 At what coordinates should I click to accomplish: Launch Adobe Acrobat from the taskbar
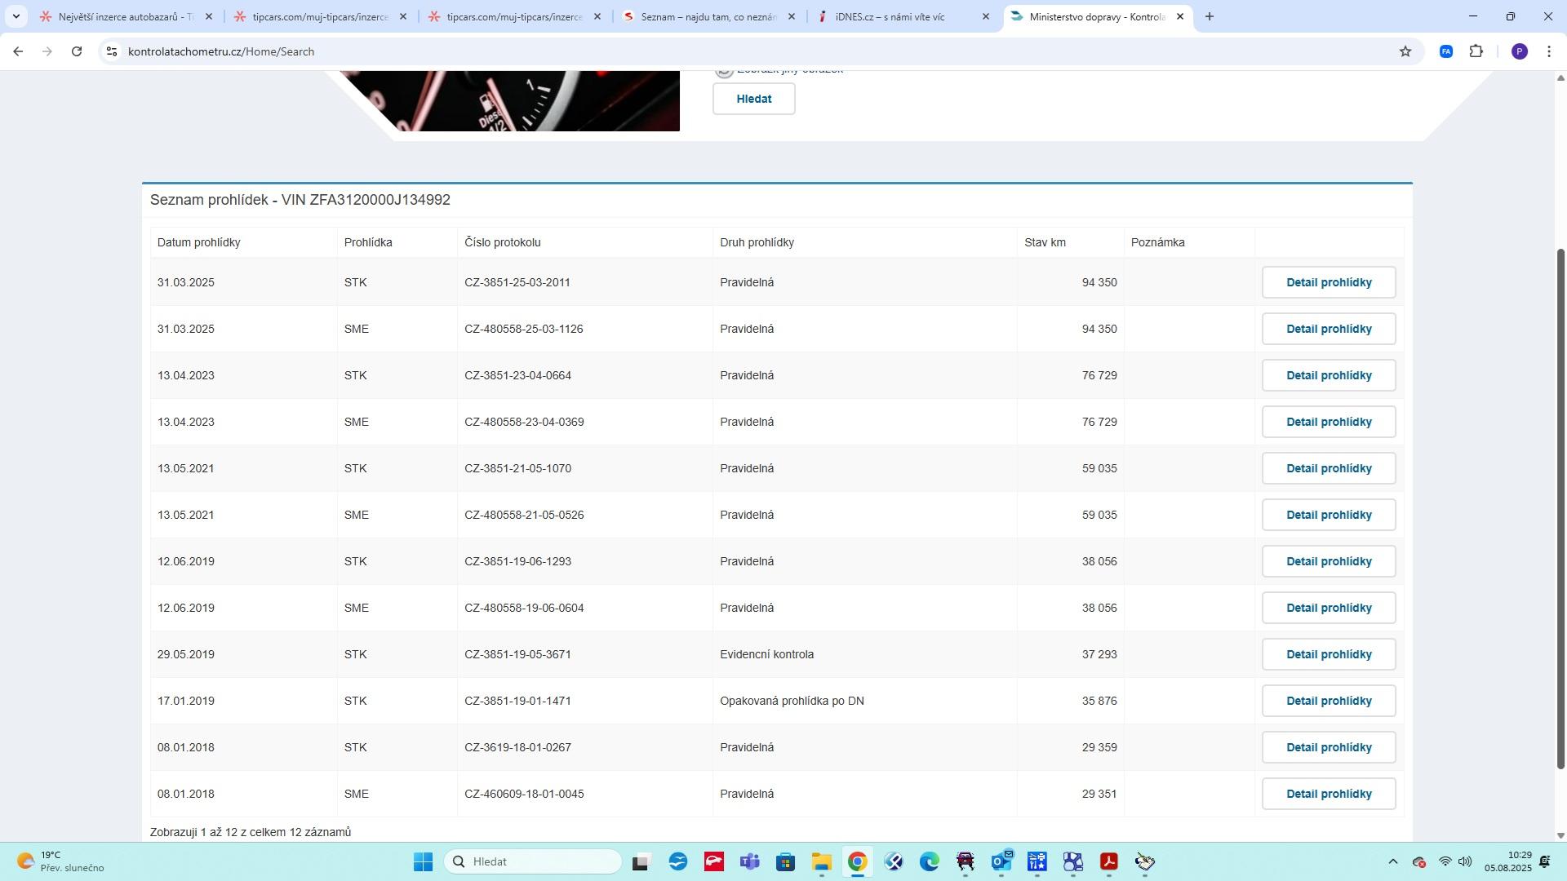tap(1108, 861)
